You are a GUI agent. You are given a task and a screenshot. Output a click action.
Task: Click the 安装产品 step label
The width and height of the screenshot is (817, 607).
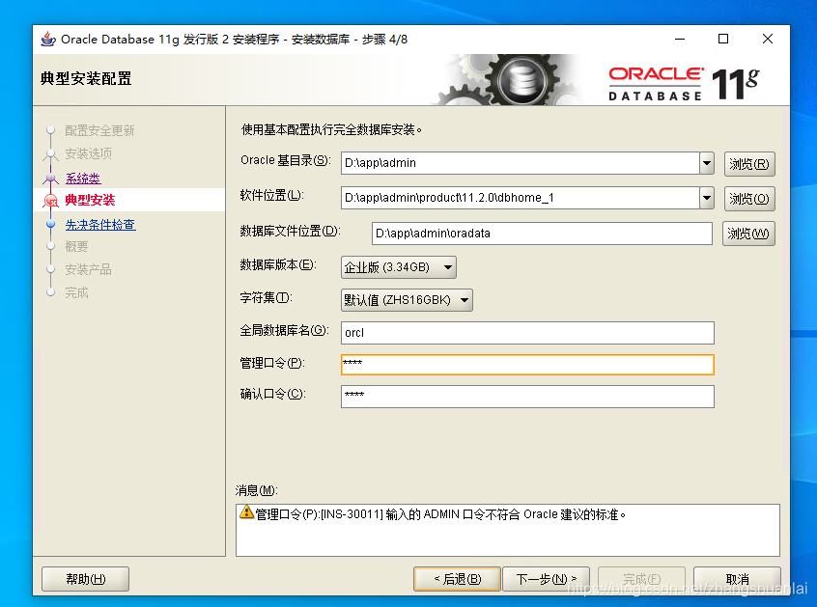tap(88, 269)
